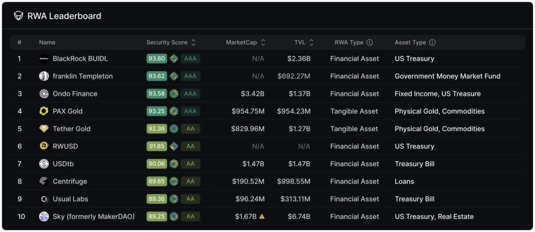The height and width of the screenshot is (232, 535).
Task: Click the Name column header
Action: point(47,43)
